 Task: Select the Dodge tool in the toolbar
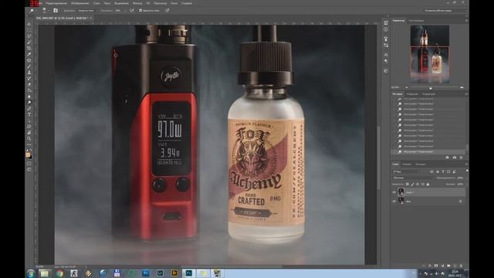pyautogui.click(x=29, y=102)
